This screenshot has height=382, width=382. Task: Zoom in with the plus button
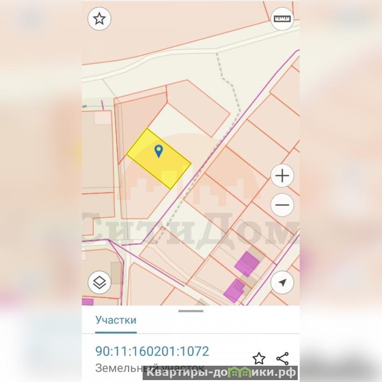[x=282, y=176]
